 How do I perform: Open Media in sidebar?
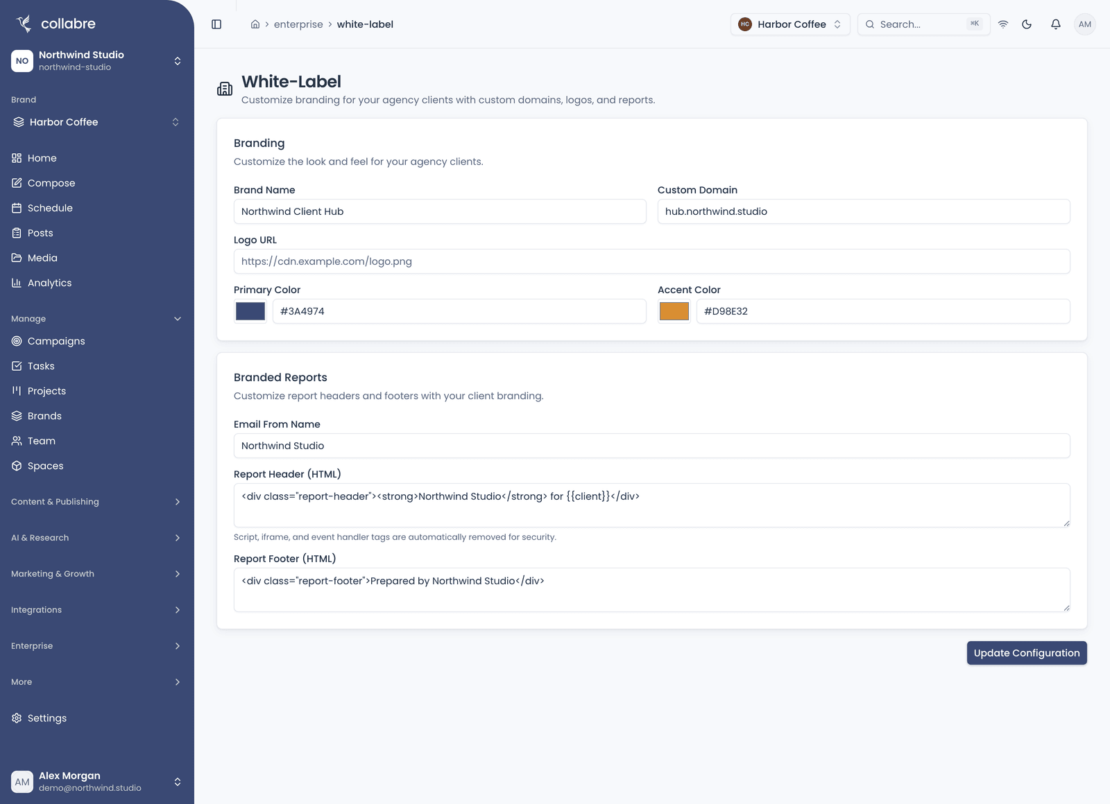(x=97, y=258)
